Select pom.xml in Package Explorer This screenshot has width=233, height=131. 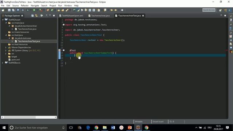click(15, 60)
